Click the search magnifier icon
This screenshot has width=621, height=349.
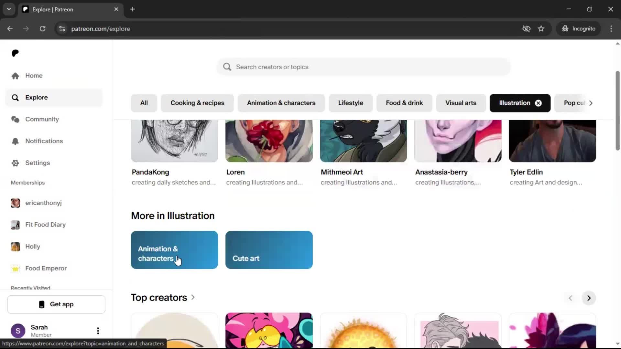tap(227, 67)
